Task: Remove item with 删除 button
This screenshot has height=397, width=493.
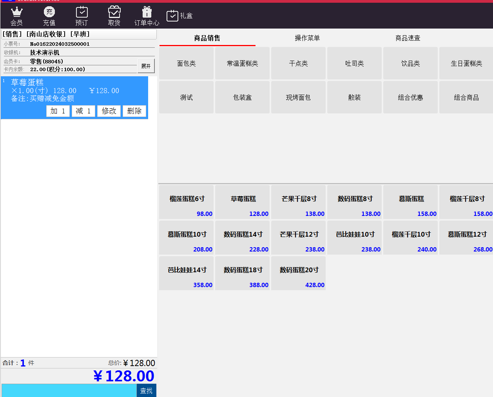Action: [134, 111]
